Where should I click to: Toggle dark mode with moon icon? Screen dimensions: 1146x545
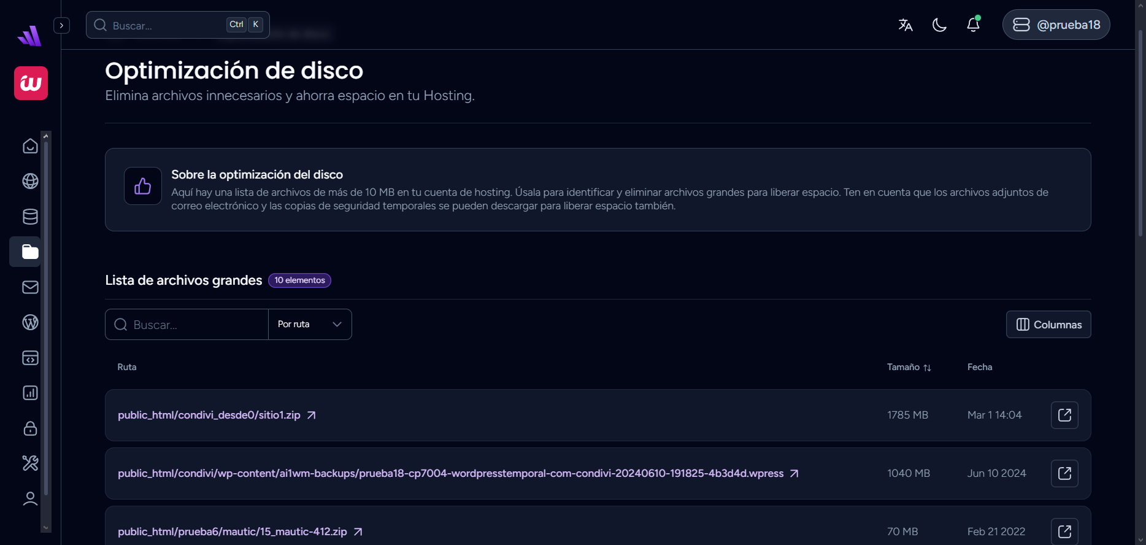click(x=939, y=25)
